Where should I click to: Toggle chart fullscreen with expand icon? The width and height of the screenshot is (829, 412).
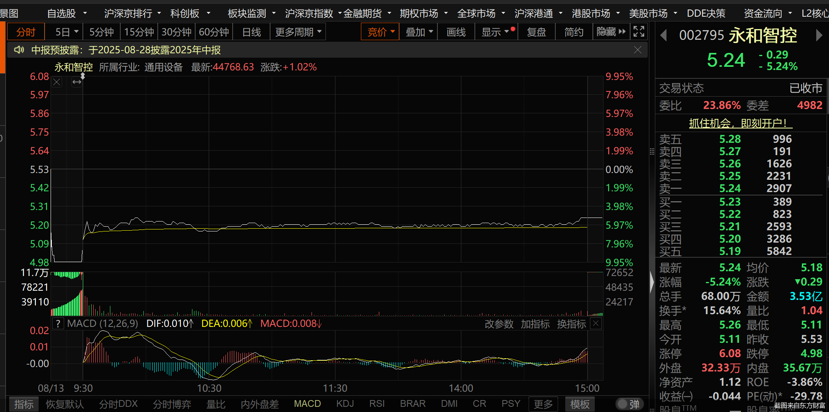pyautogui.click(x=639, y=32)
